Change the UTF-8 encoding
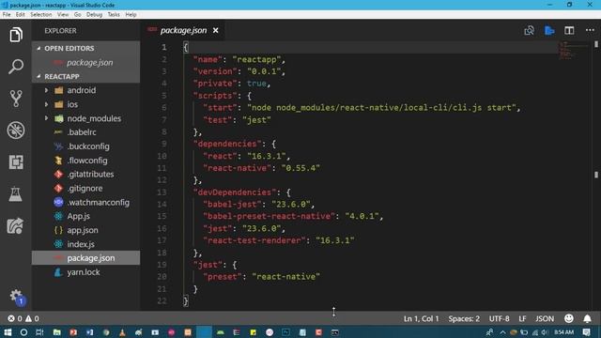Image resolution: width=601 pixels, height=338 pixels. (499, 318)
